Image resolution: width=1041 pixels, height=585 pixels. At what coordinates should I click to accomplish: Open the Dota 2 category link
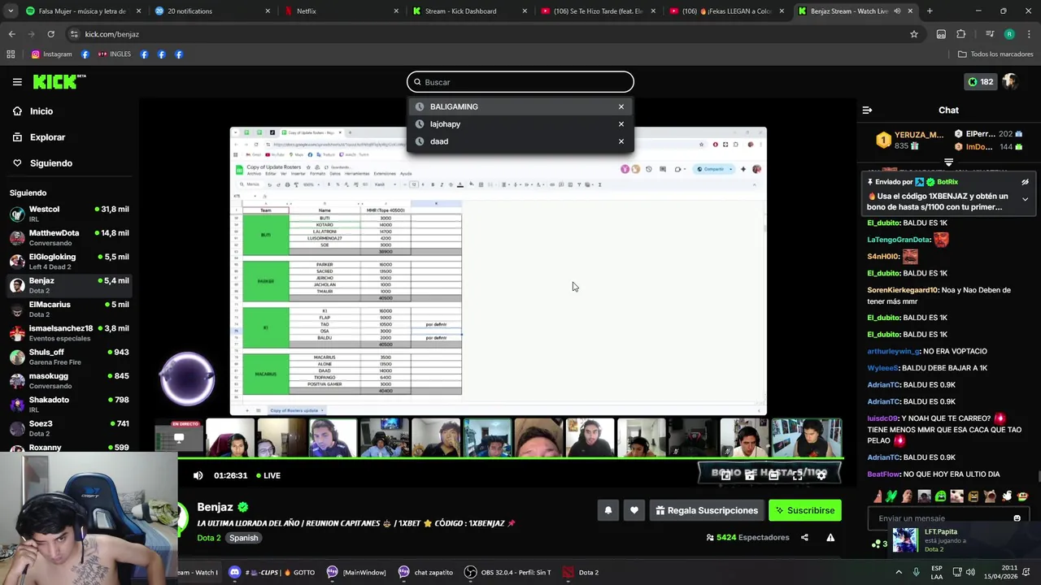(208, 538)
